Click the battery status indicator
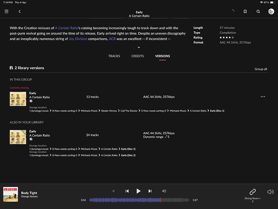Viewport: 278px width, 209px height. click(273, 3)
